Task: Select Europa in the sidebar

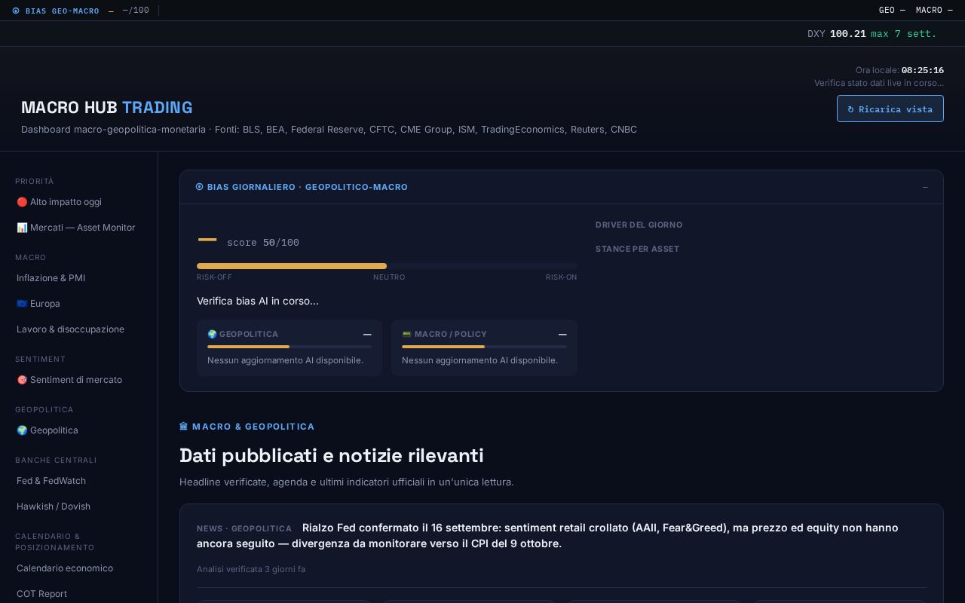Action: coord(78,304)
